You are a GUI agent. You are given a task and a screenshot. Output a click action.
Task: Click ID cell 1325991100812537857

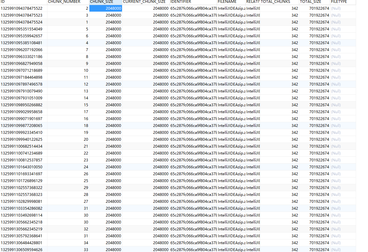point(24,160)
